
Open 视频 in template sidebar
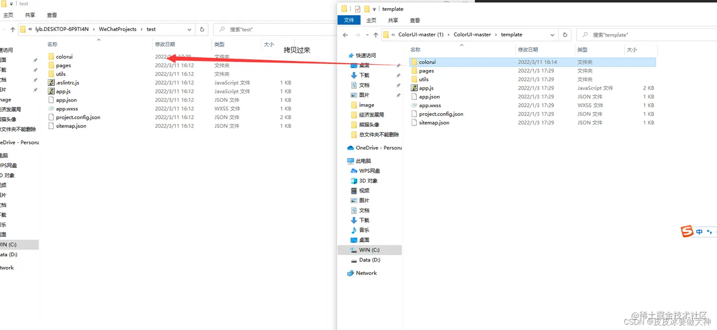click(x=360, y=191)
